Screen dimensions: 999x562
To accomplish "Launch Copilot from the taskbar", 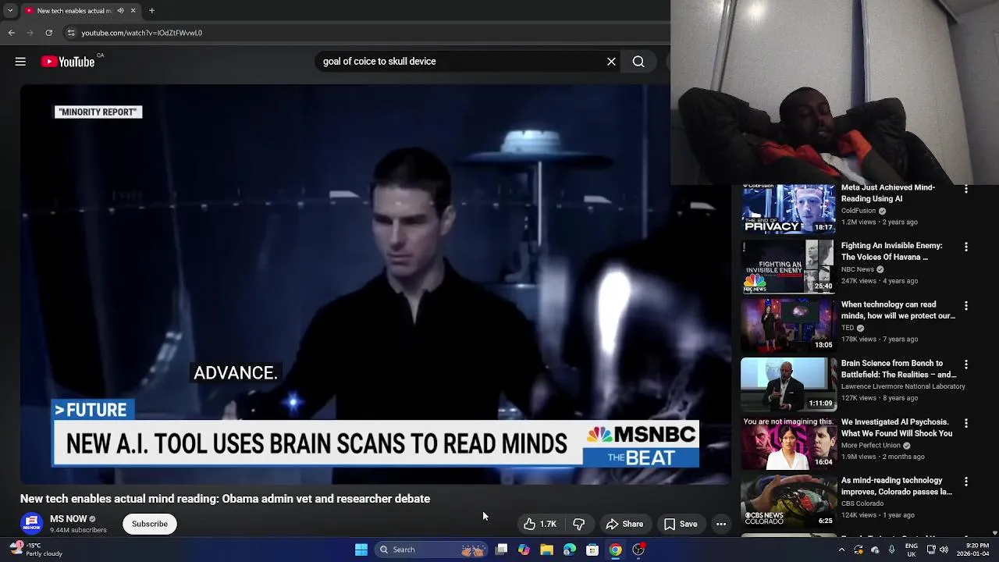I will [524, 550].
